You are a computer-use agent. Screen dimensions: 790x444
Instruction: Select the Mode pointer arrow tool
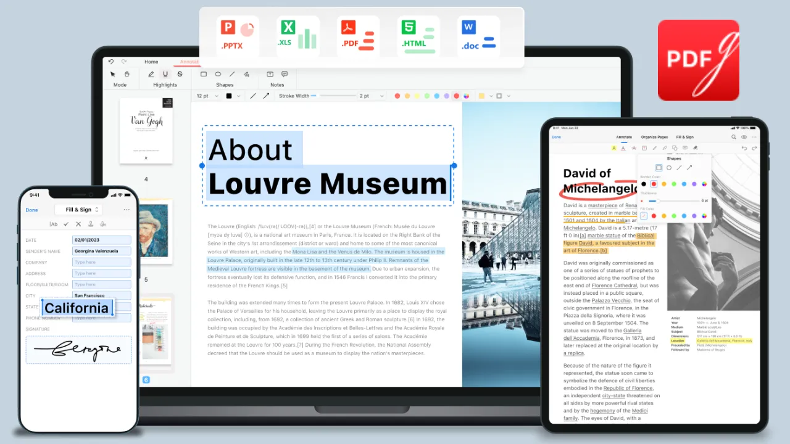click(x=113, y=74)
